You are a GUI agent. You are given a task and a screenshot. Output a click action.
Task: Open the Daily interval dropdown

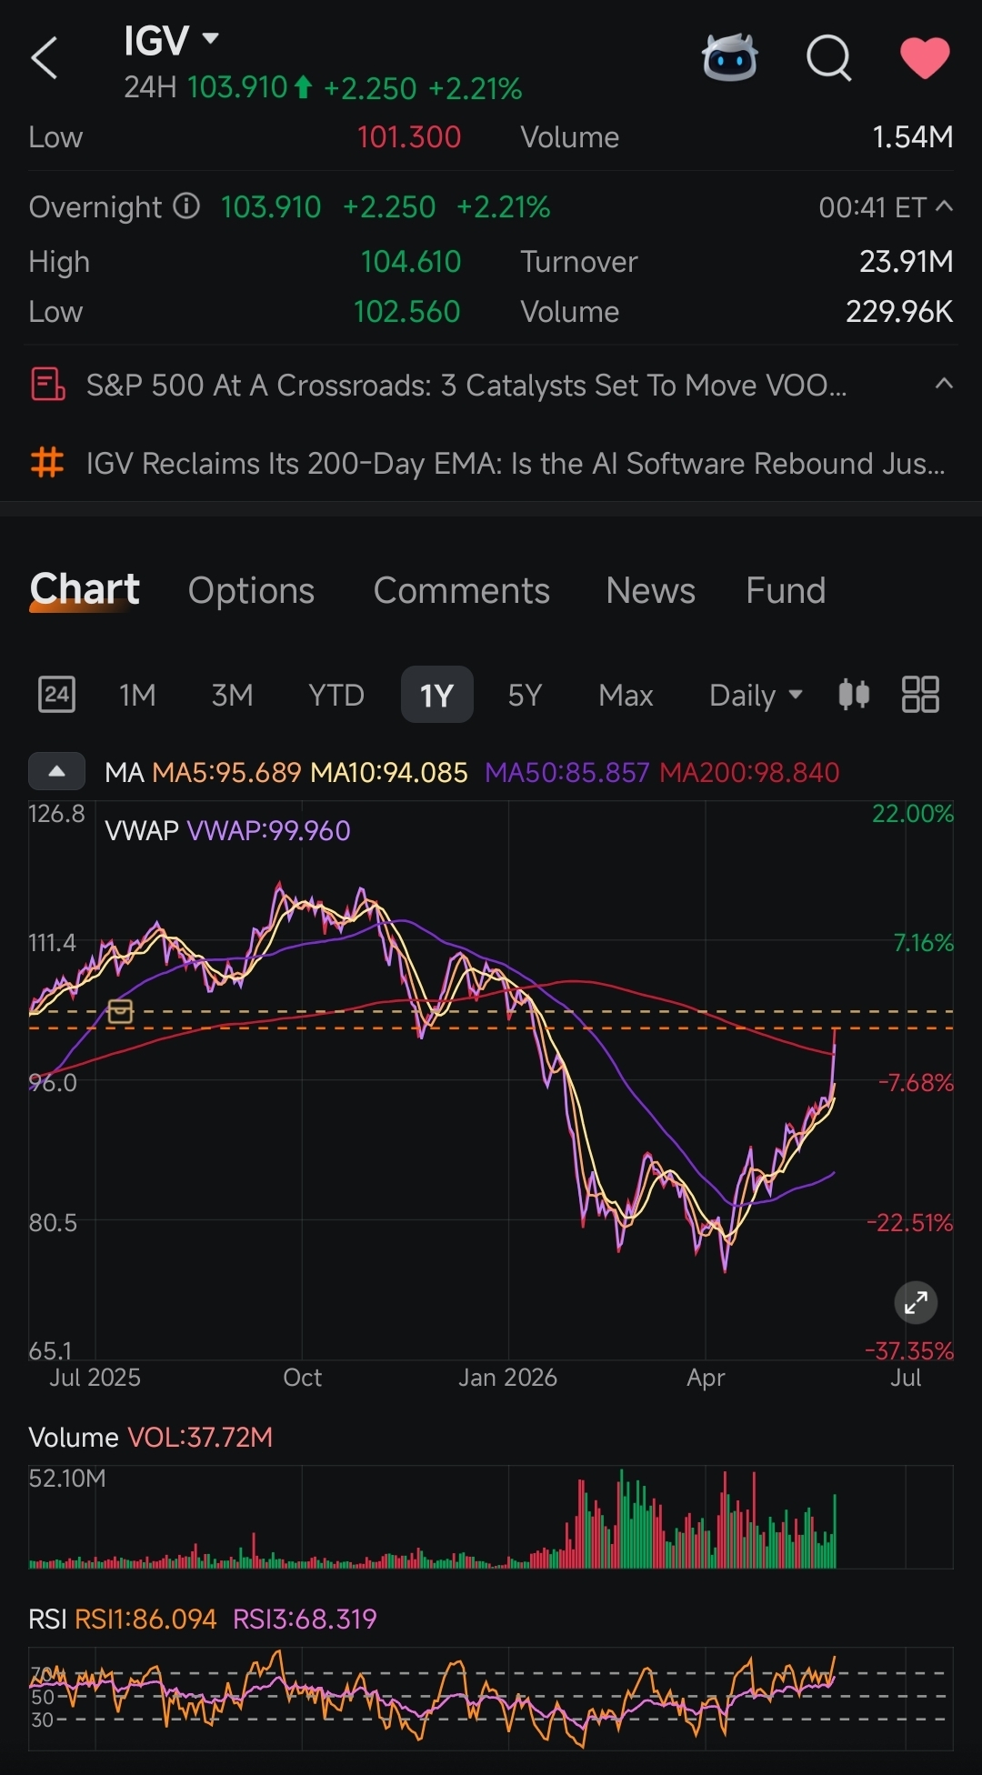pos(756,696)
